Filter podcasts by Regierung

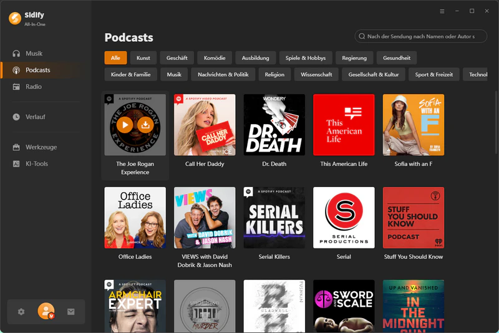click(354, 58)
